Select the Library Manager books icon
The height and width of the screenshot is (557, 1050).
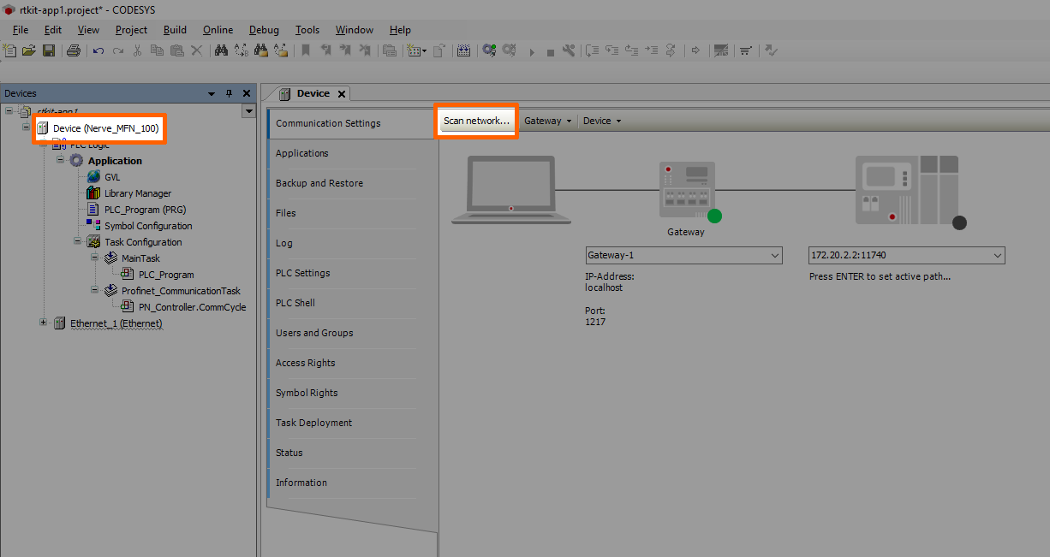point(93,193)
